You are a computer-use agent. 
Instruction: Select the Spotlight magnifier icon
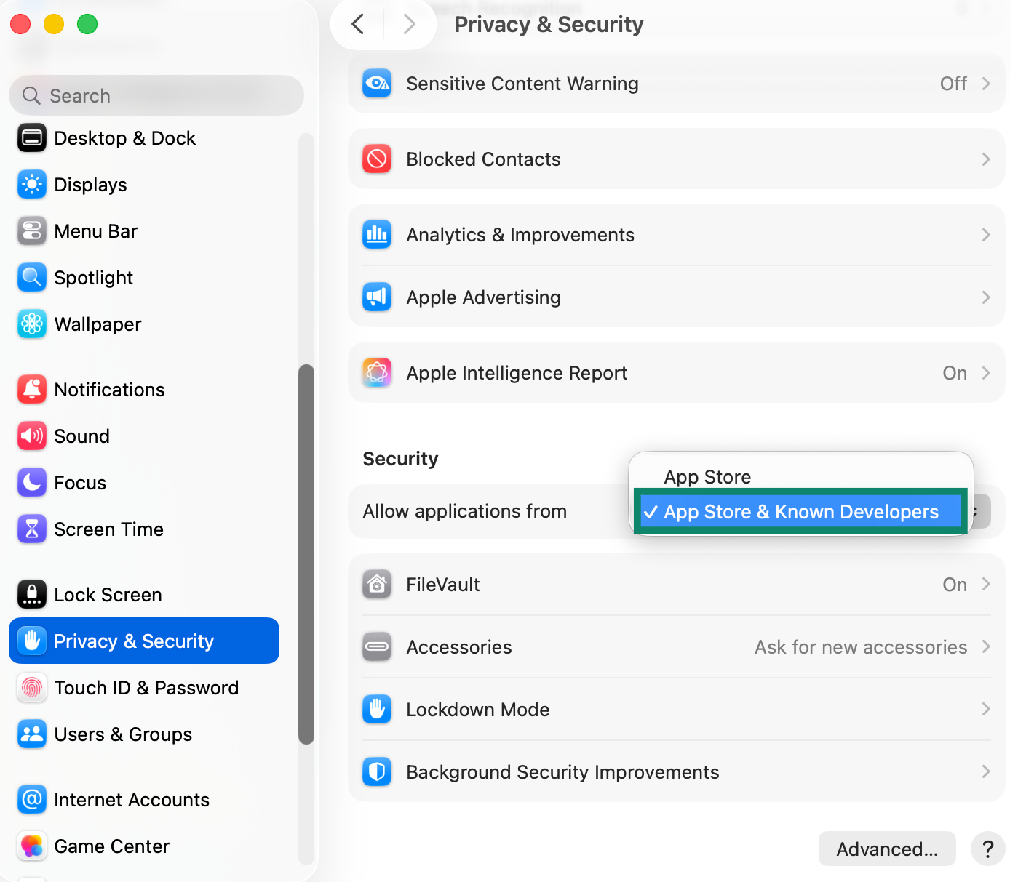[32, 278]
